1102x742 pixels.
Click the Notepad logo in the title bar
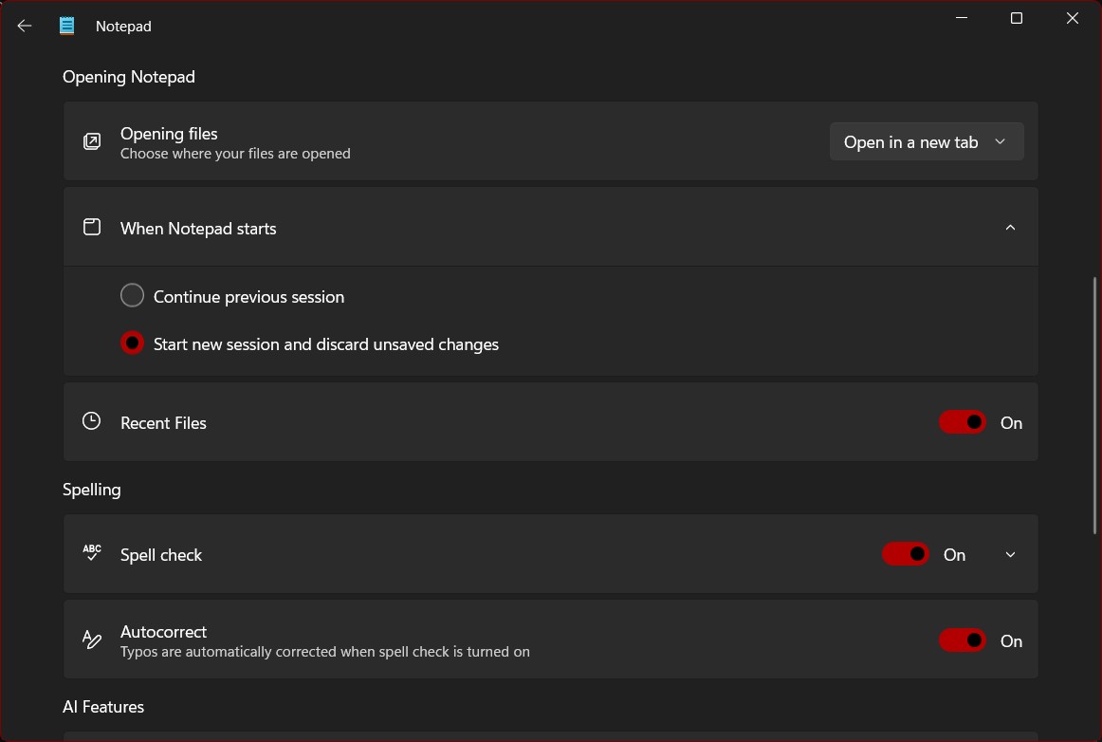coord(66,26)
